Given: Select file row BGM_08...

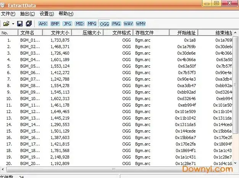Looking at the screenshot, I should coord(116,86).
